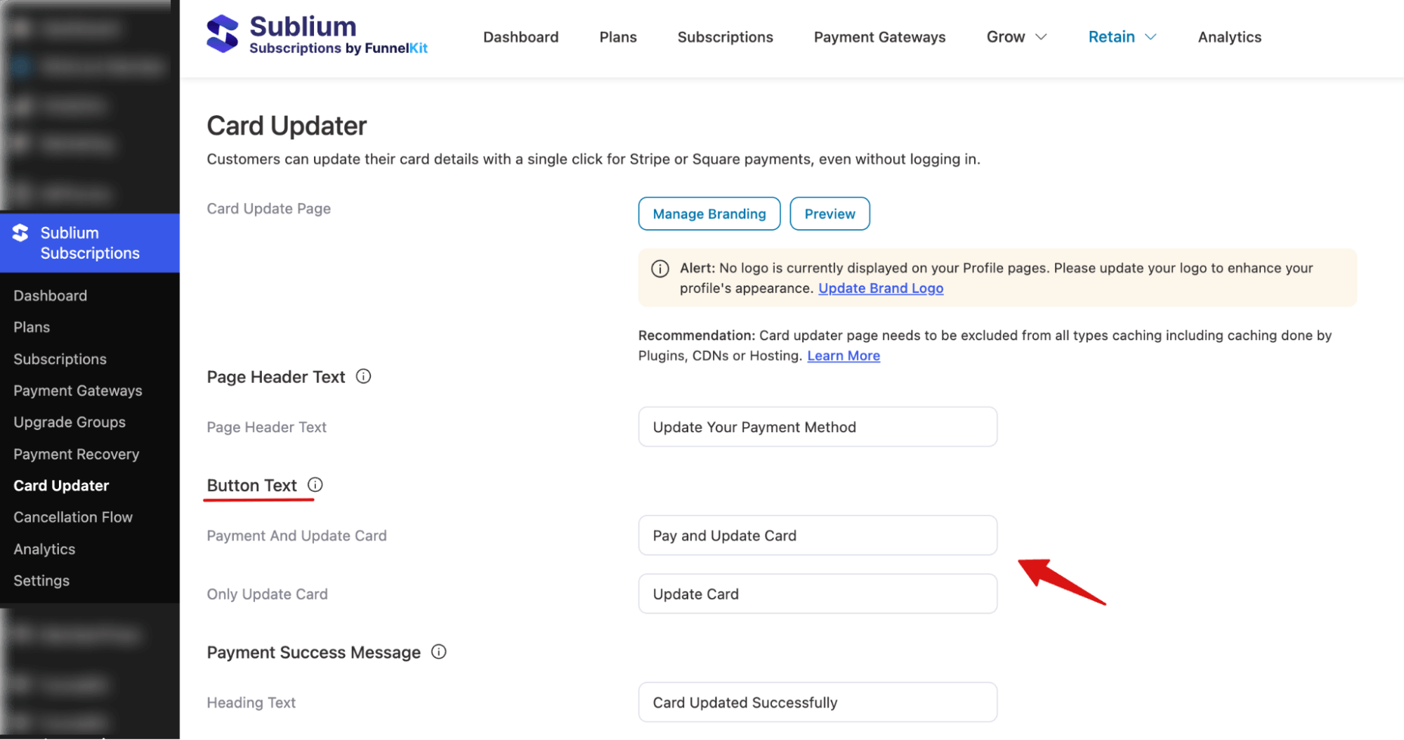Screen dimensions: 1404x740
Task: Open the Retain dropdown menu
Action: click(1120, 37)
